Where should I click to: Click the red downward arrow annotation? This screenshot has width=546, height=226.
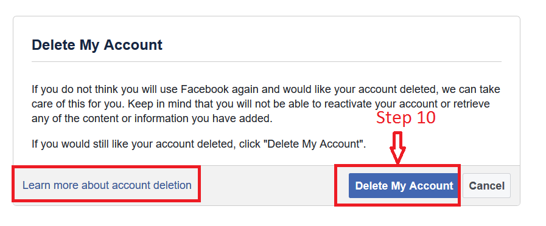(397, 148)
